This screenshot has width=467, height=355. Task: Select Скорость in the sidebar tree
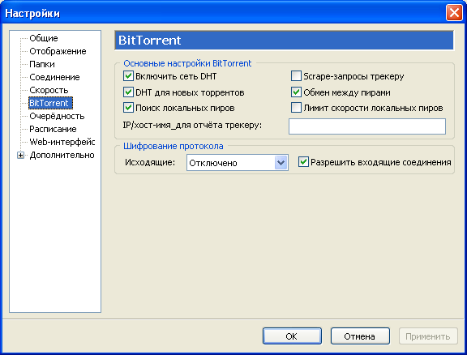pyautogui.click(x=49, y=90)
